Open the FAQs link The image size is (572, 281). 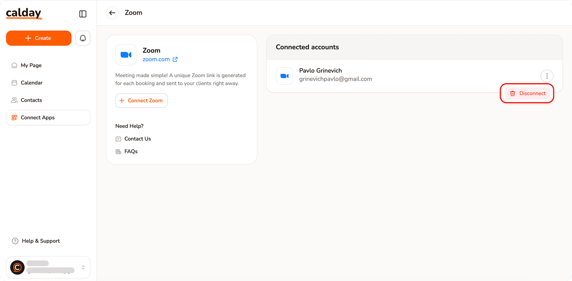(131, 152)
